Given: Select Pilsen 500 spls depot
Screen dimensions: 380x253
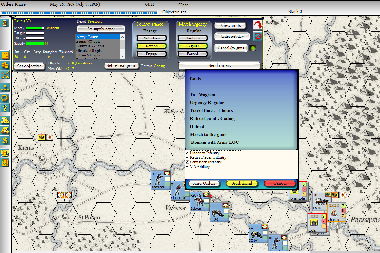Looking at the screenshot, I should click(x=98, y=55).
